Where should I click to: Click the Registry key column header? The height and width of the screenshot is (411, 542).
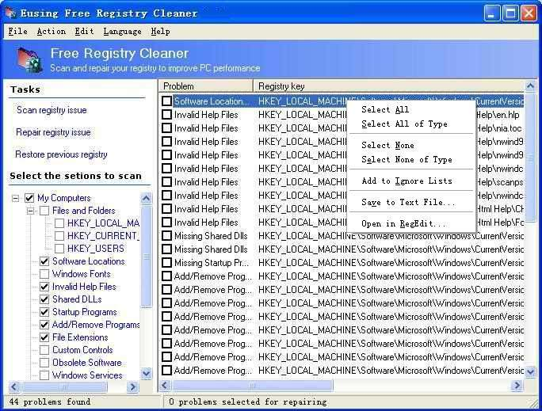click(x=388, y=86)
